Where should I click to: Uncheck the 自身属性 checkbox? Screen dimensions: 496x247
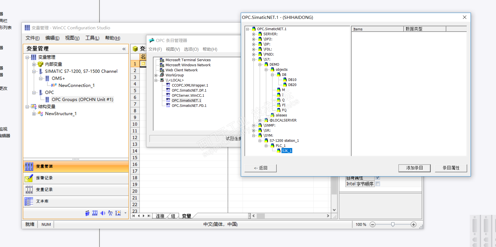pyautogui.click(x=378, y=178)
